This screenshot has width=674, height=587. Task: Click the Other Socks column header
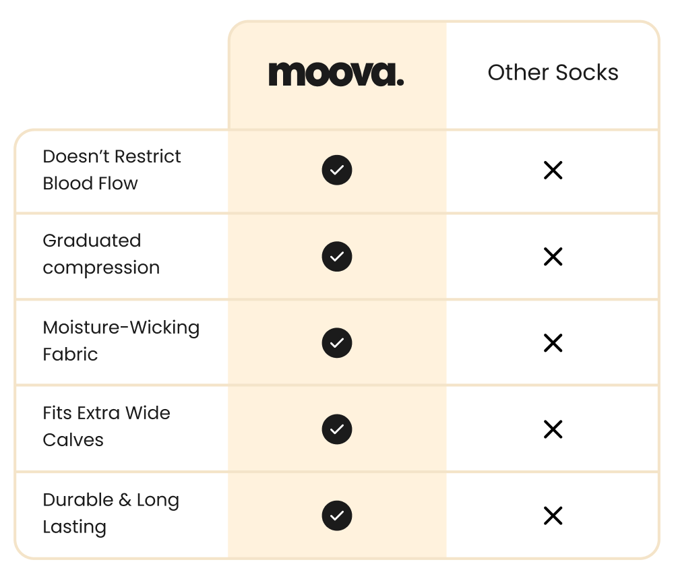pos(553,72)
